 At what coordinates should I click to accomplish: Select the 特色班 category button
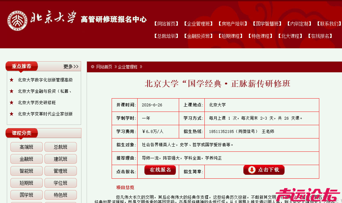(x=61, y=195)
